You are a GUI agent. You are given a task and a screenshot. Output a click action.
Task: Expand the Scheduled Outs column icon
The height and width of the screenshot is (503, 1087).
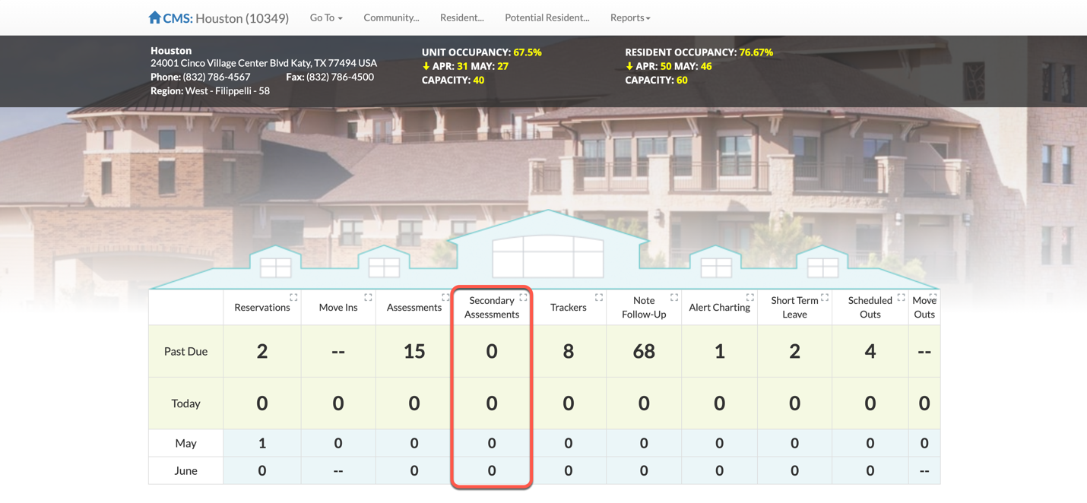click(x=901, y=297)
